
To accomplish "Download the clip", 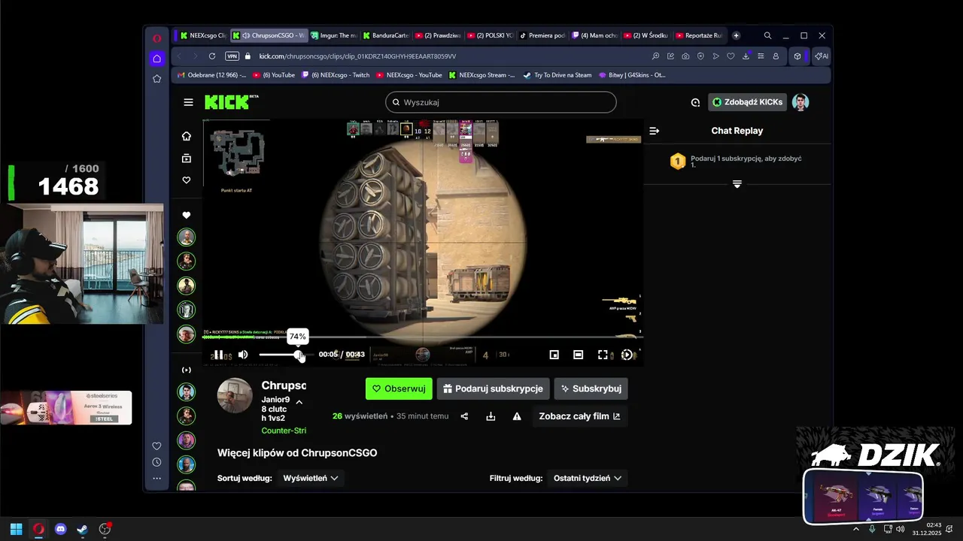I will pos(491,416).
